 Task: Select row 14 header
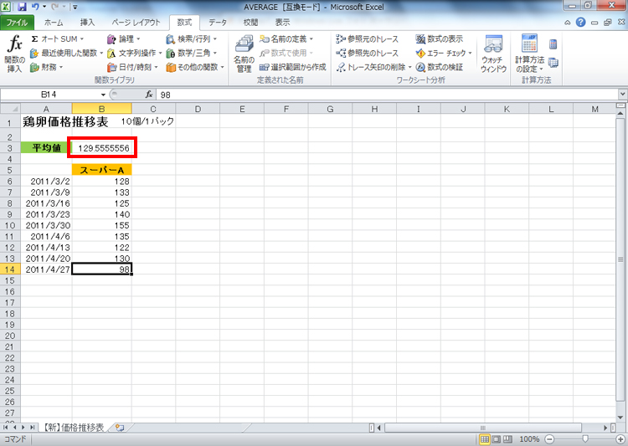tap(10, 269)
